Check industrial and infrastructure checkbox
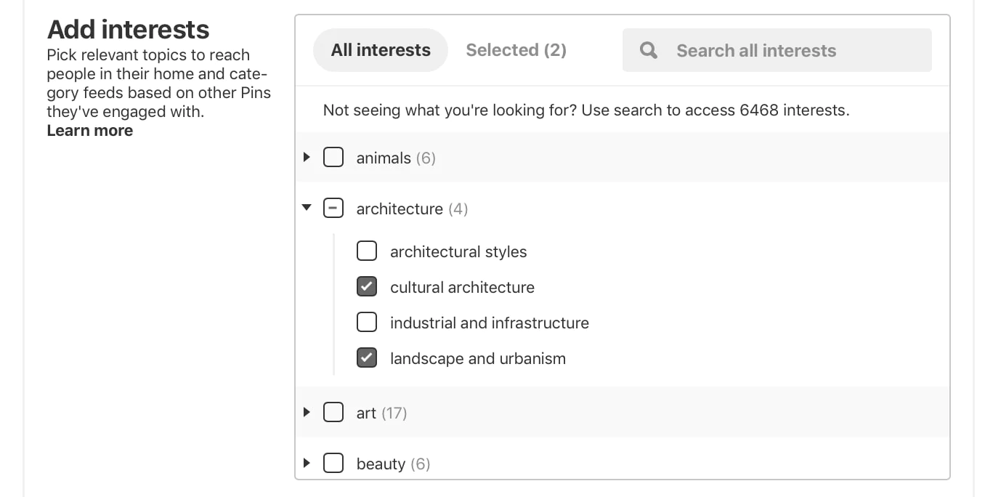The image size is (985, 497). [367, 322]
